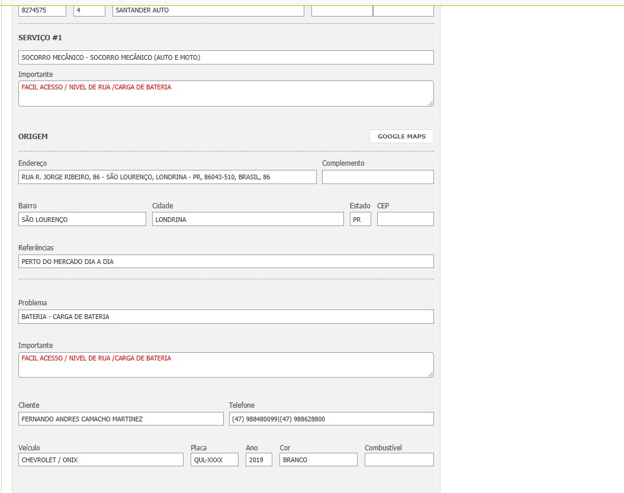Viewport: 624px width, 493px height.
Task: Click the Ano field 2019
Action: [x=259, y=460]
